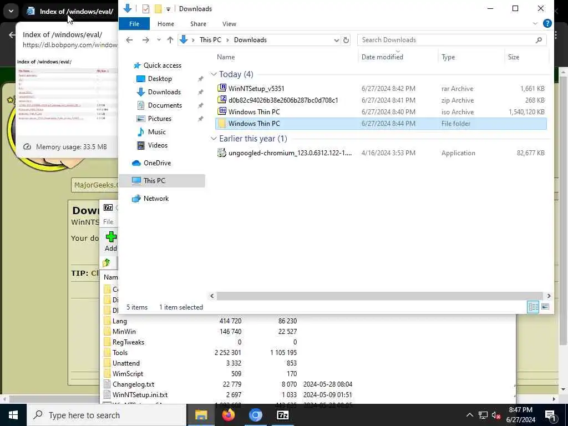Select Network in navigation pane
The height and width of the screenshot is (426, 568).
point(156,199)
